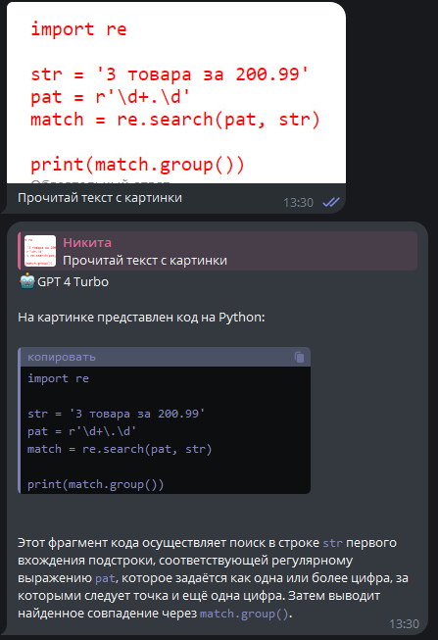
Task: Click the 'import re' line in code block
Action: pos(58,378)
